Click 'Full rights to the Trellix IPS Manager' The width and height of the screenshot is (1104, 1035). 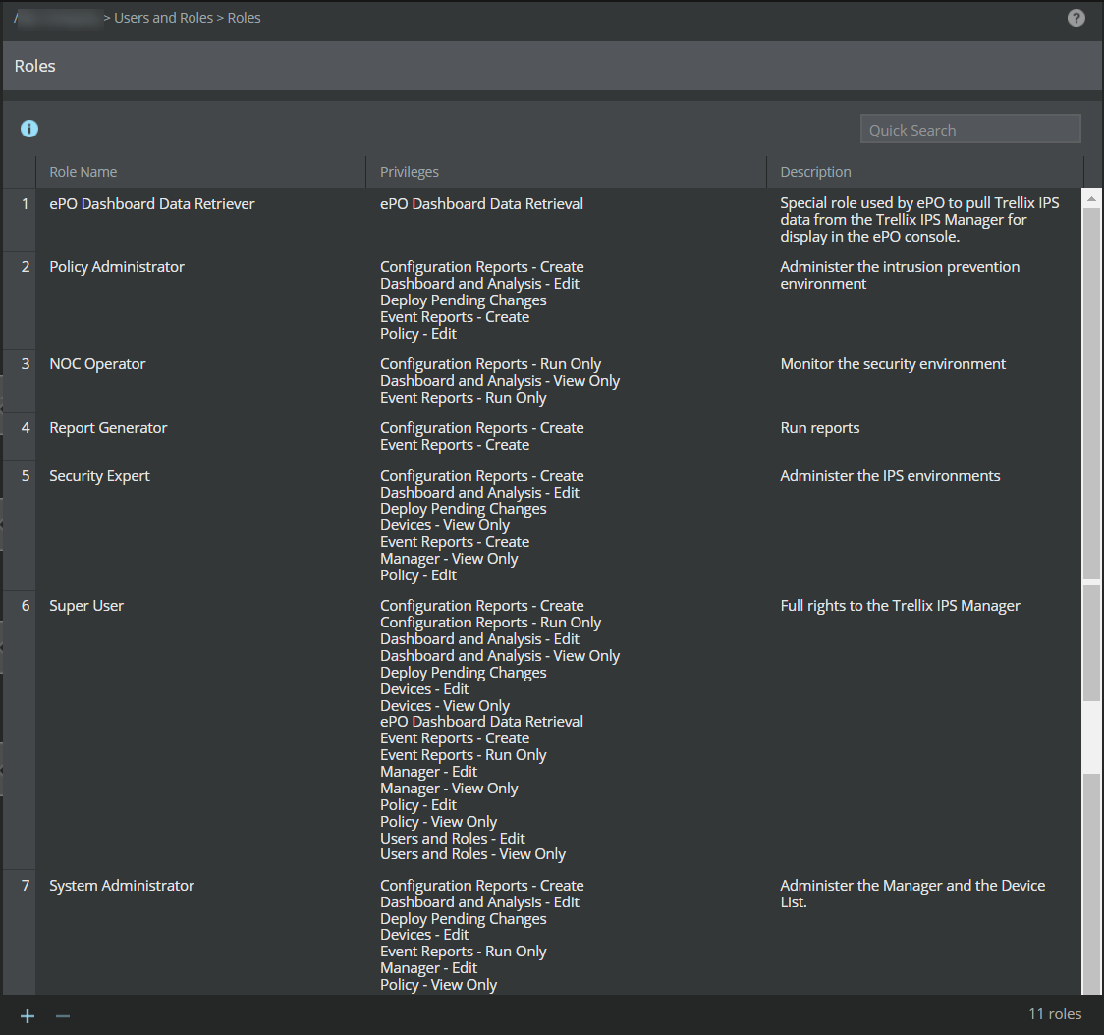(x=900, y=606)
